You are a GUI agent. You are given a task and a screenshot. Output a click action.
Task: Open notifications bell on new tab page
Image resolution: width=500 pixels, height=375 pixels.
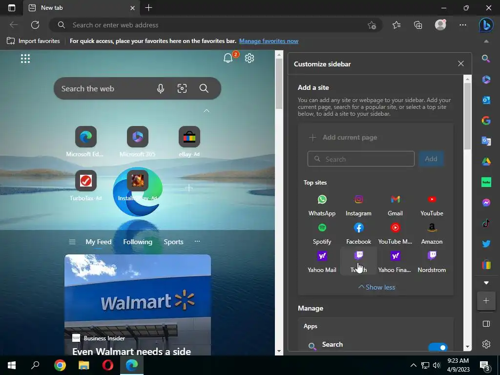pyautogui.click(x=228, y=58)
